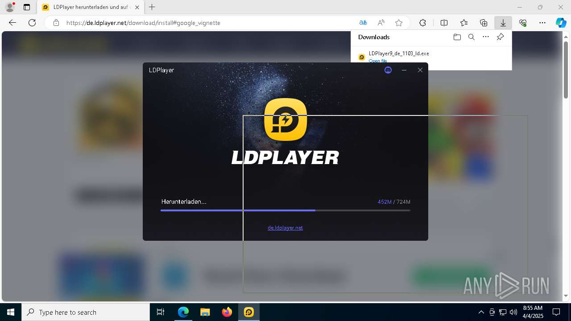Toggle the Downloads toolbar button
The image size is (571, 321).
(503, 23)
